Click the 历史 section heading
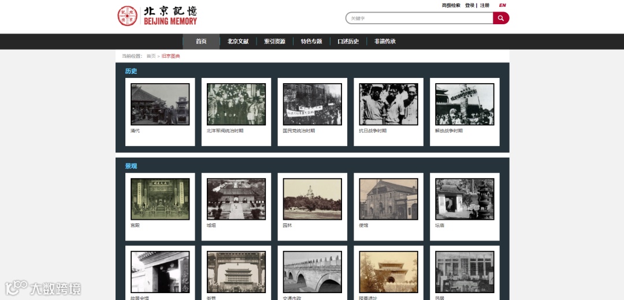 click(131, 71)
